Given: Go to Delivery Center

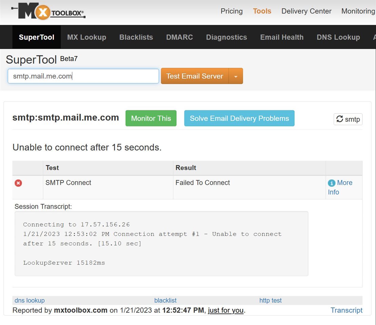Looking at the screenshot, I should click(x=306, y=11).
